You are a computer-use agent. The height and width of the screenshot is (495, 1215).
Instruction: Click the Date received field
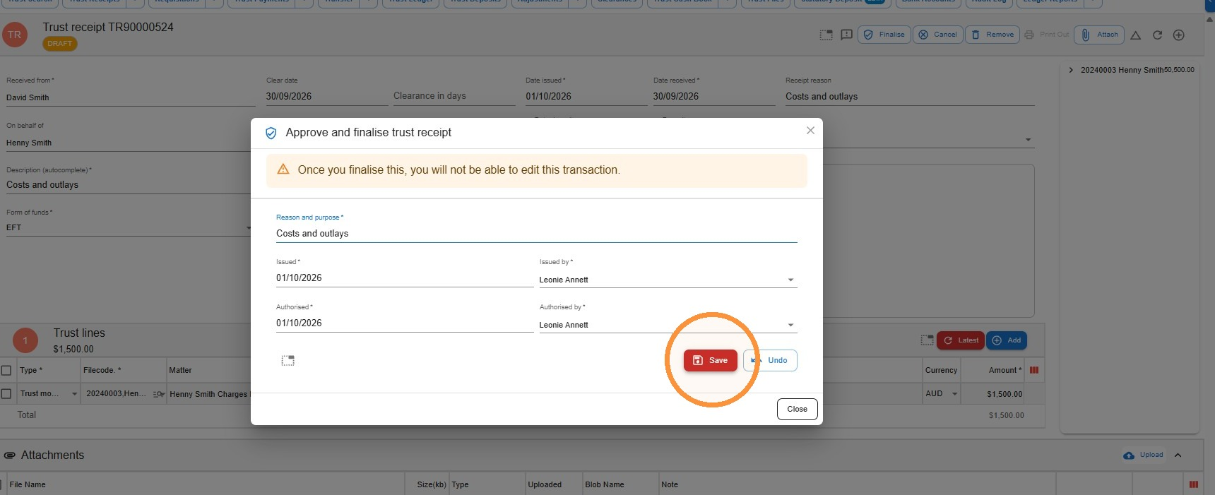pyautogui.click(x=714, y=96)
